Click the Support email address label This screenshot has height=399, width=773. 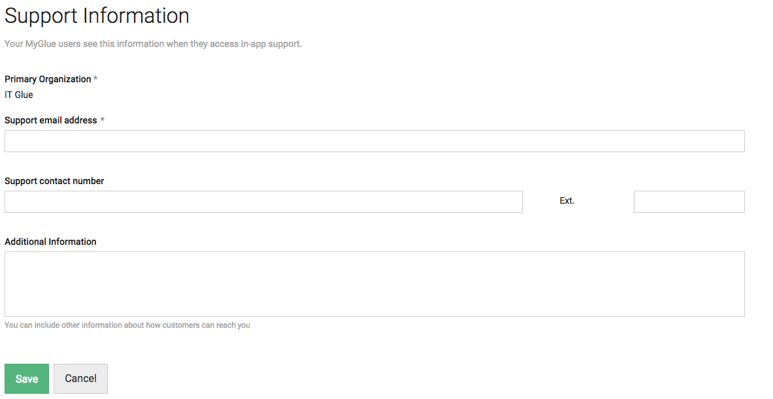(x=51, y=120)
